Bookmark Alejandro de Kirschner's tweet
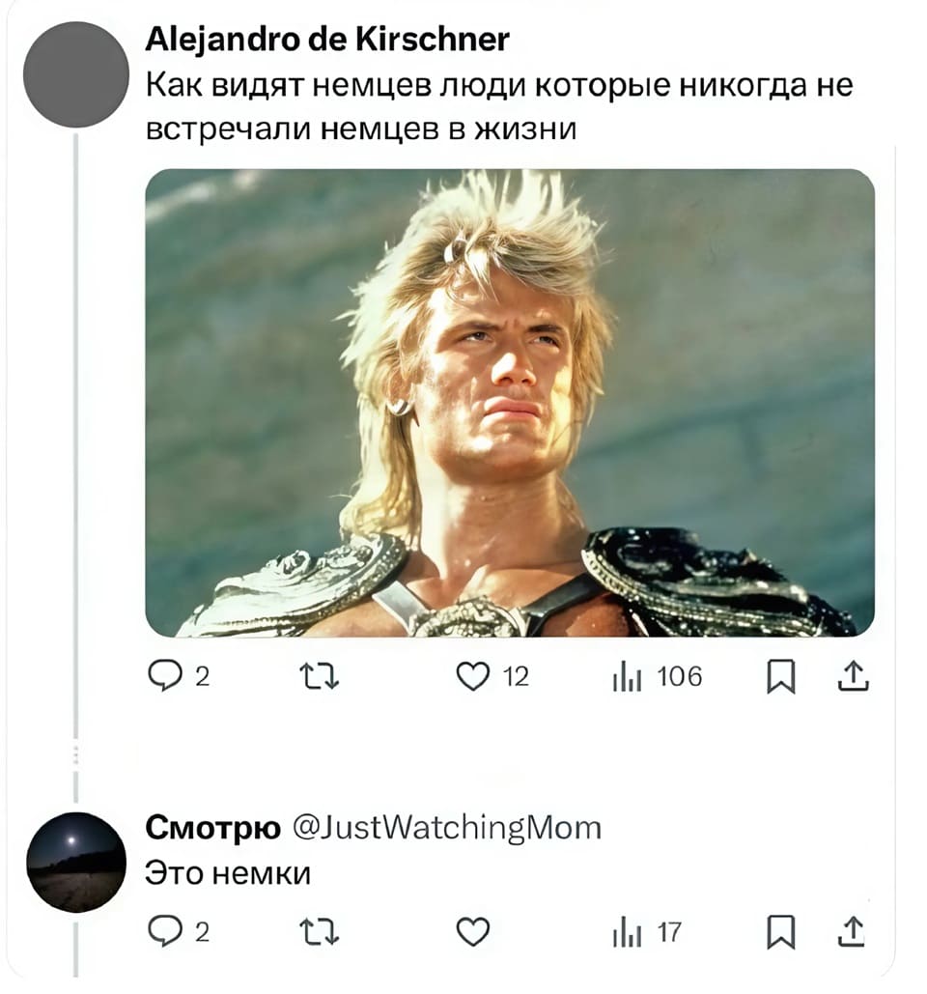 780,676
